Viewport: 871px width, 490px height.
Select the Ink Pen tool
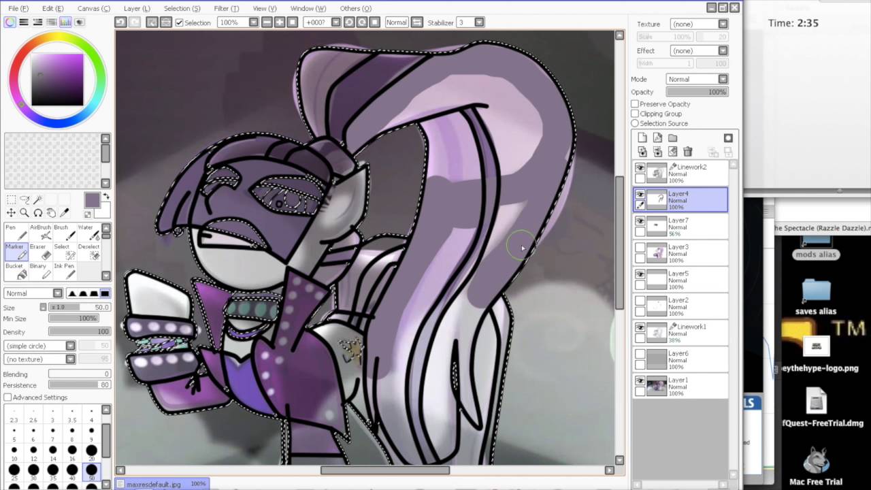click(x=64, y=271)
